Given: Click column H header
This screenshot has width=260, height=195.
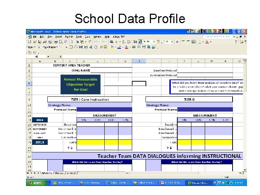Looking at the screenshot, I should point(139,61).
